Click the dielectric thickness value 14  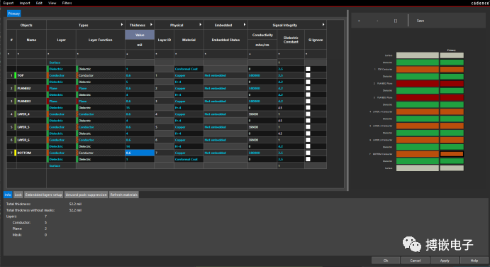[140, 146]
